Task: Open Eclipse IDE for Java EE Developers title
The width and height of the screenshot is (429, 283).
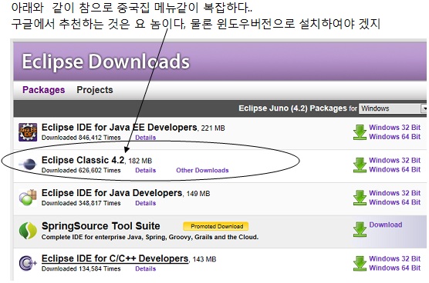Action: point(120,128)
